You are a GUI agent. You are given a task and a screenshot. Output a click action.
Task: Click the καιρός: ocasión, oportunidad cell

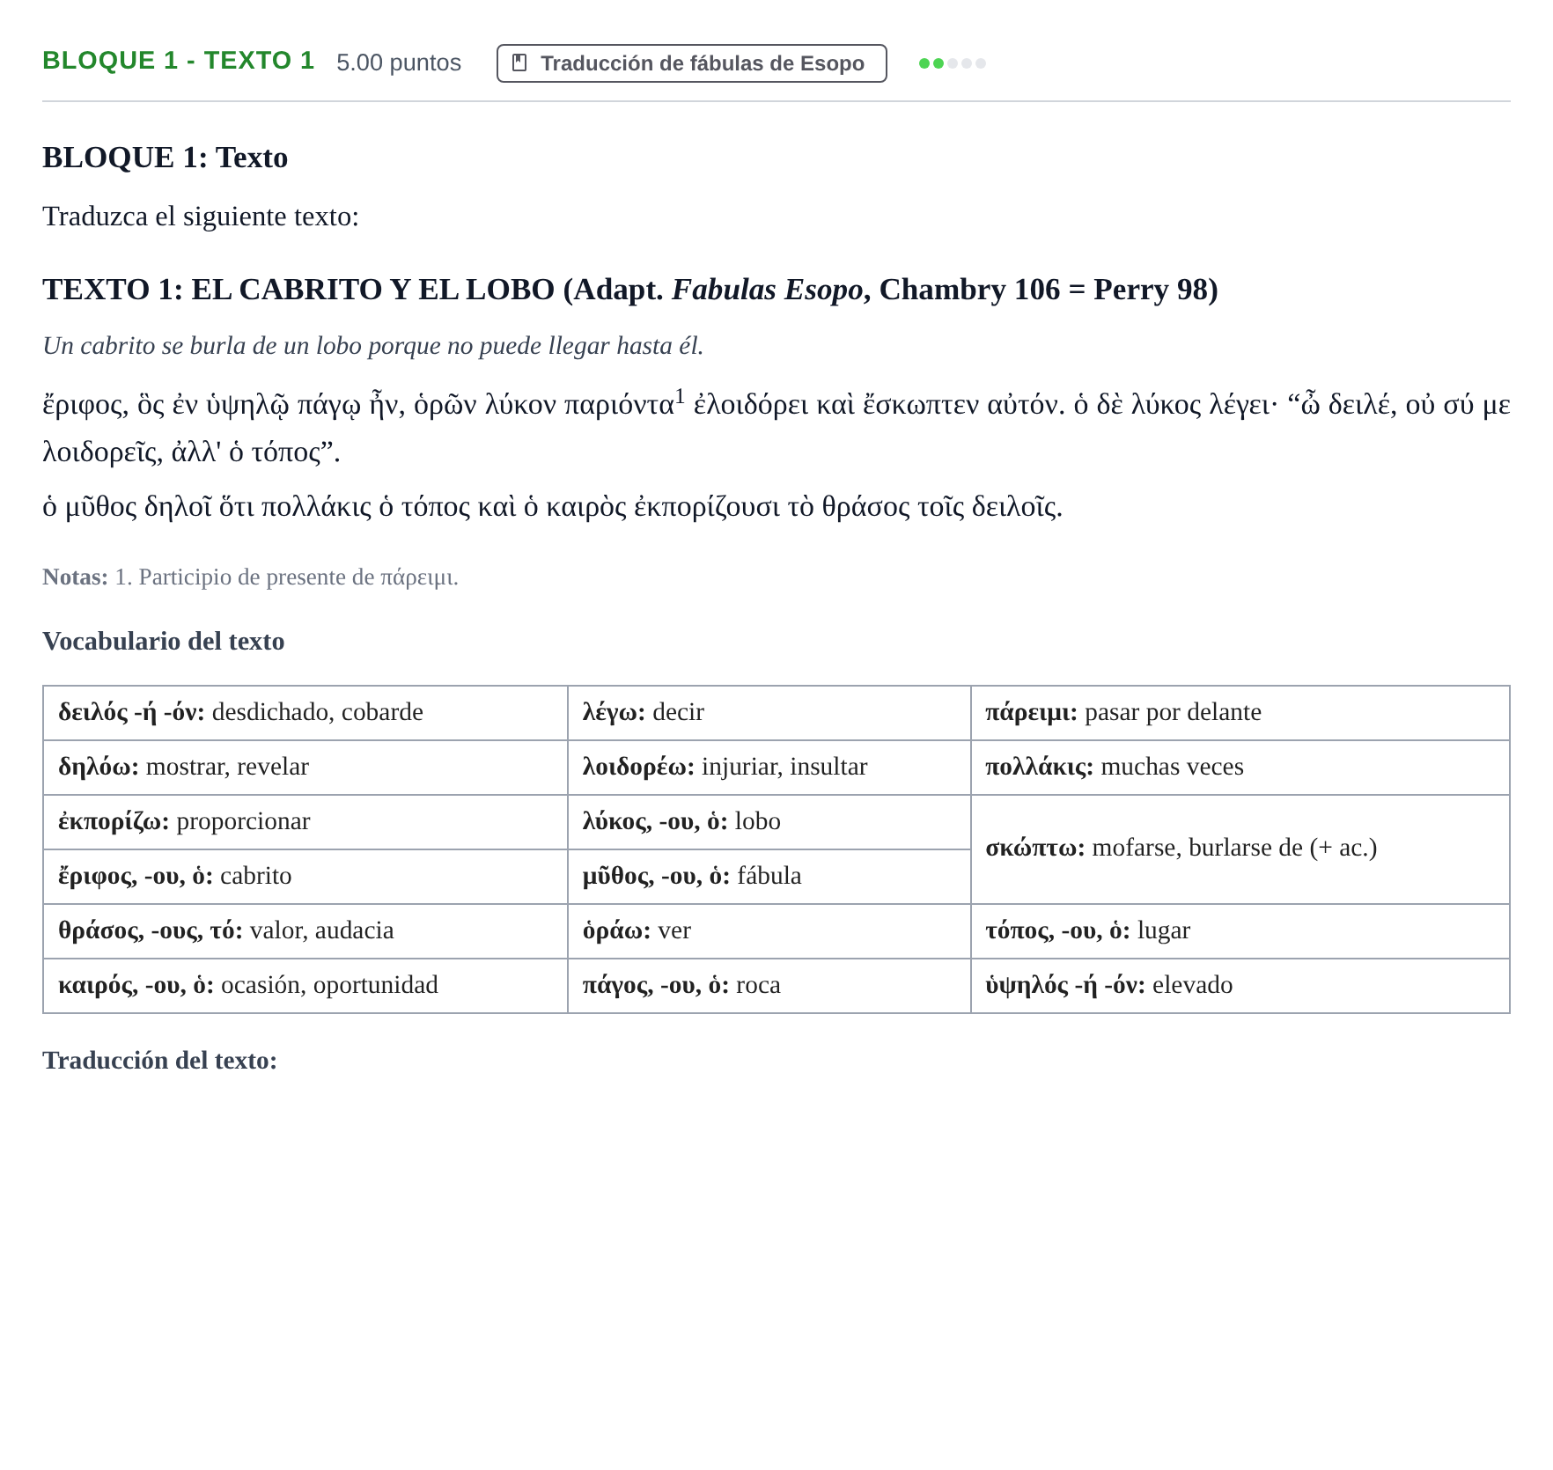(305, 986)
